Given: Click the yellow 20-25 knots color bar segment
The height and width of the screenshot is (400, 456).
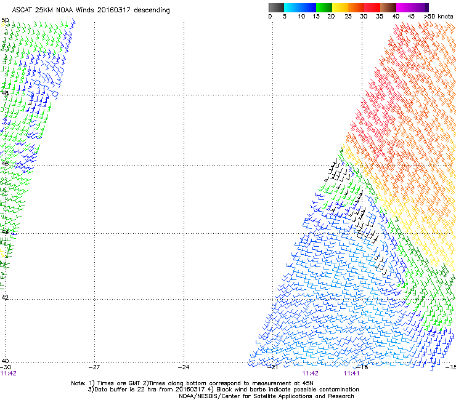Looking at the screenshot, I should point(340,7).
